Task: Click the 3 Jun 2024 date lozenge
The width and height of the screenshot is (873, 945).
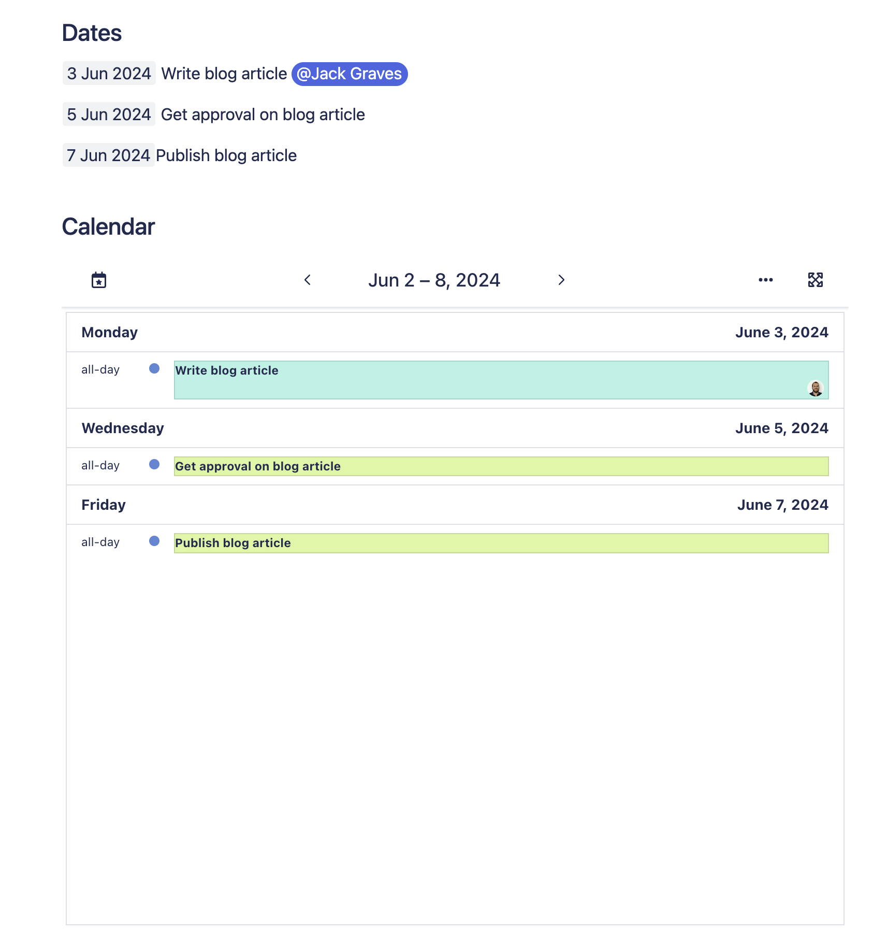Action: coord(109,73)
